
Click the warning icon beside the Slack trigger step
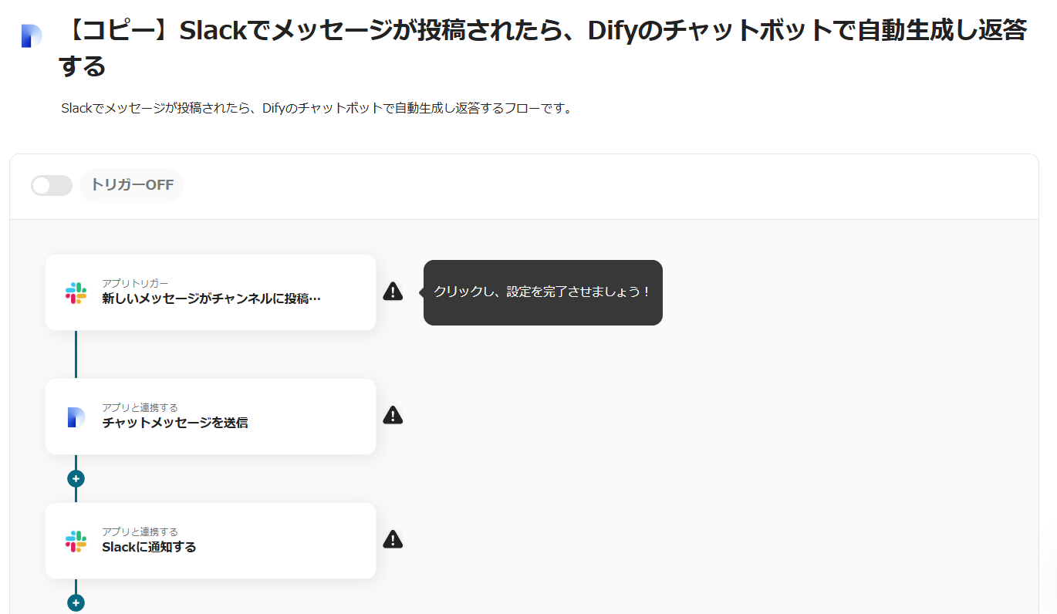coord(393,292)
